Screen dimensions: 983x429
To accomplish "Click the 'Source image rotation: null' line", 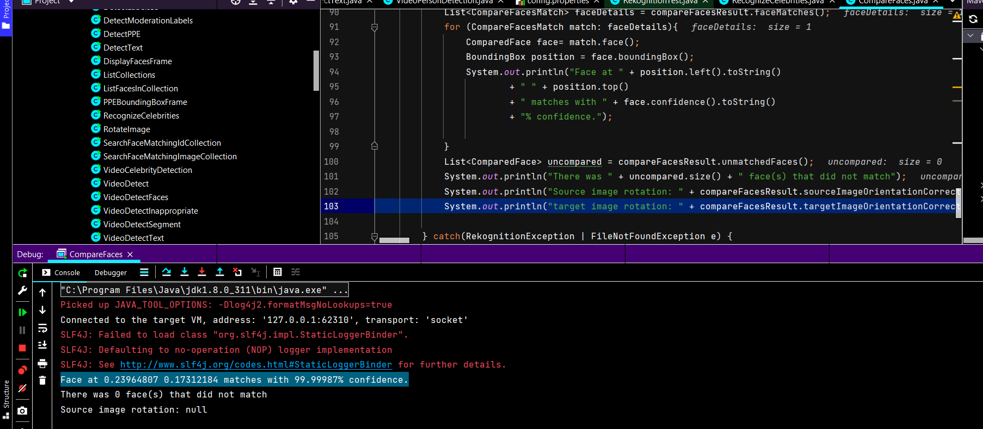I will click(x=133, y=409).
